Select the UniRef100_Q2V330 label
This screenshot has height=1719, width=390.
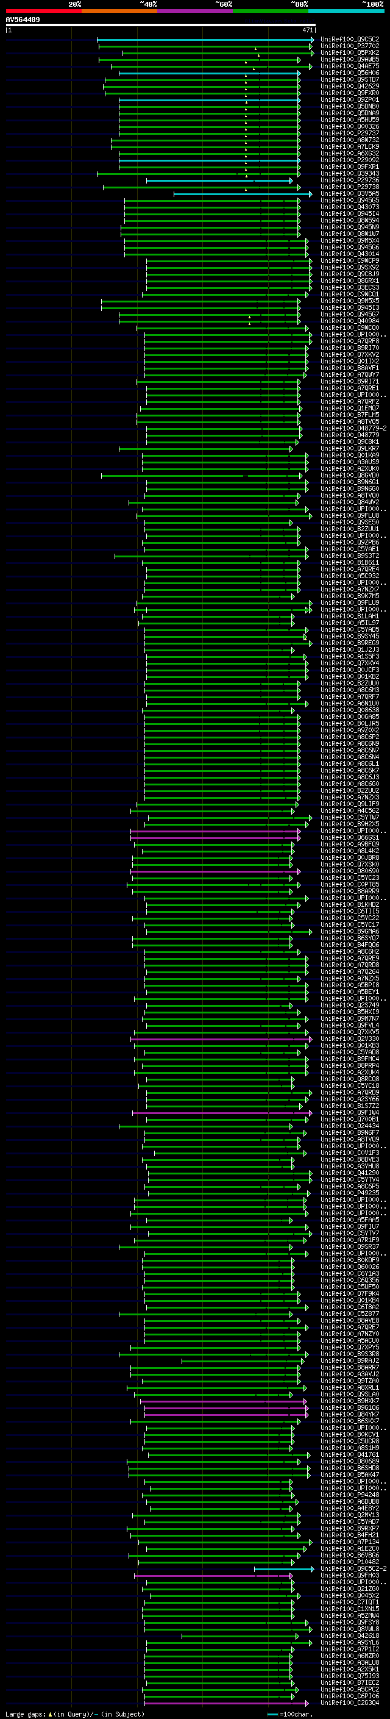[350, 1038]
